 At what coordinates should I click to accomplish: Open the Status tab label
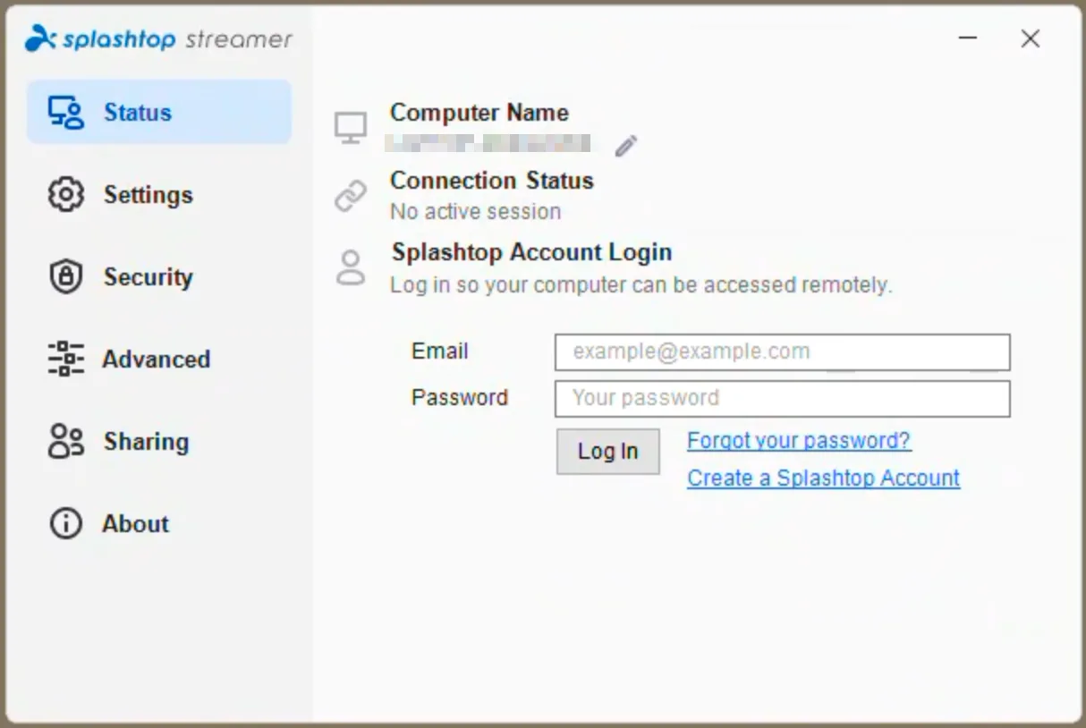137,113
